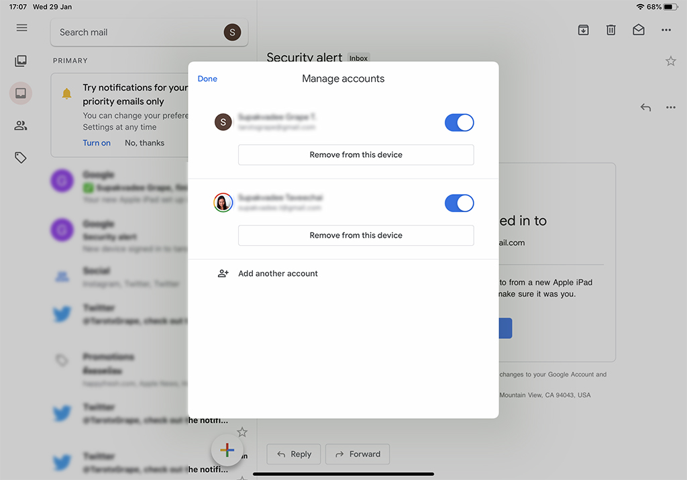The height and width of the screenshot is (480, 687).
Task: Click the reply arrow icon beside message
Action: click(x=645, y=107)
